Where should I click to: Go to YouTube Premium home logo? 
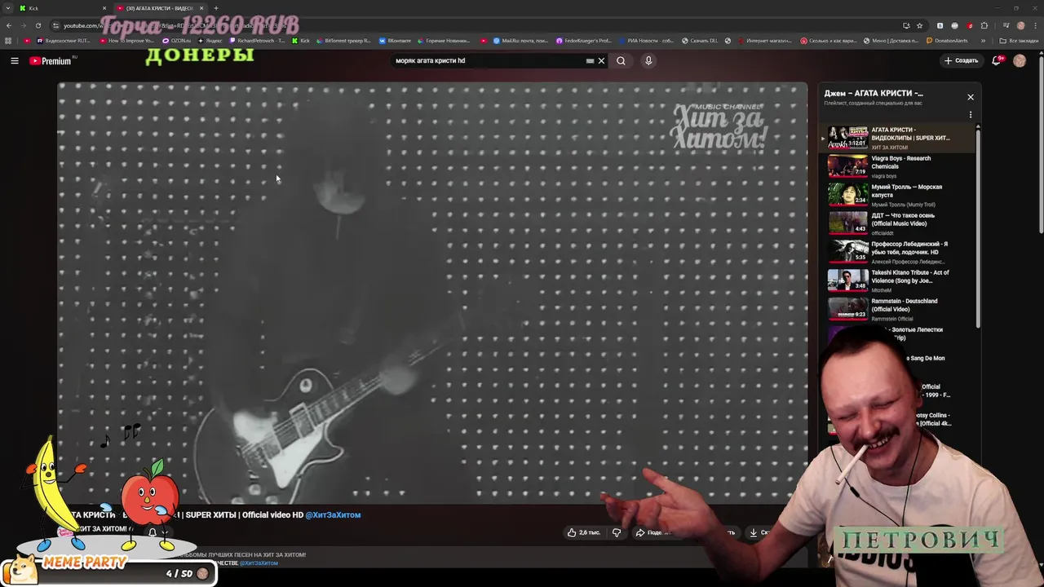51,61
